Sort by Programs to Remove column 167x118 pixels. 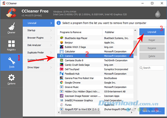[x=80, y=32]
